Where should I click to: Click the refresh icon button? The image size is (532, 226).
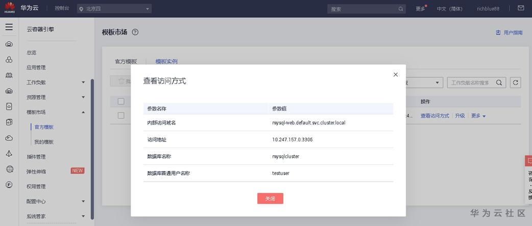[x=515, y=82]
